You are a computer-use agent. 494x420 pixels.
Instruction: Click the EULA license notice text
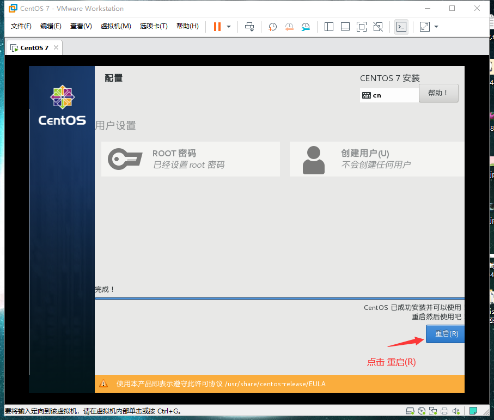click(221, 384)
